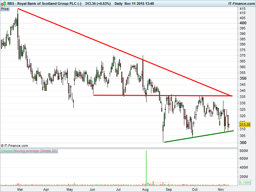The image size is (256, 192).
Task: Click the green 6,198K volume tag
Action: [x=244, y=182]
